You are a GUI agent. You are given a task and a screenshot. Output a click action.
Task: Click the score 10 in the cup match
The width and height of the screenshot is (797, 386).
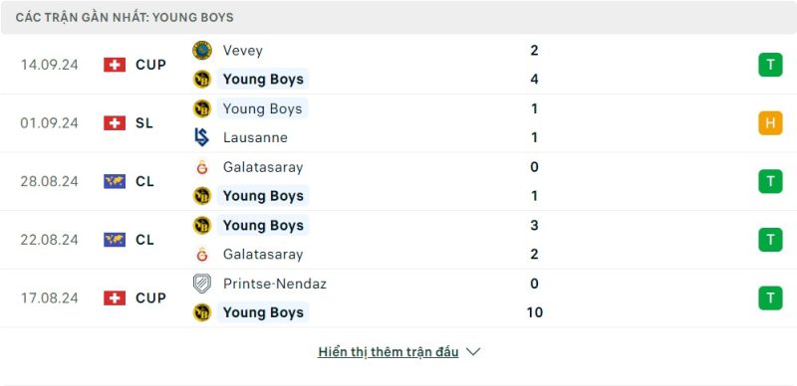point(535,312)
